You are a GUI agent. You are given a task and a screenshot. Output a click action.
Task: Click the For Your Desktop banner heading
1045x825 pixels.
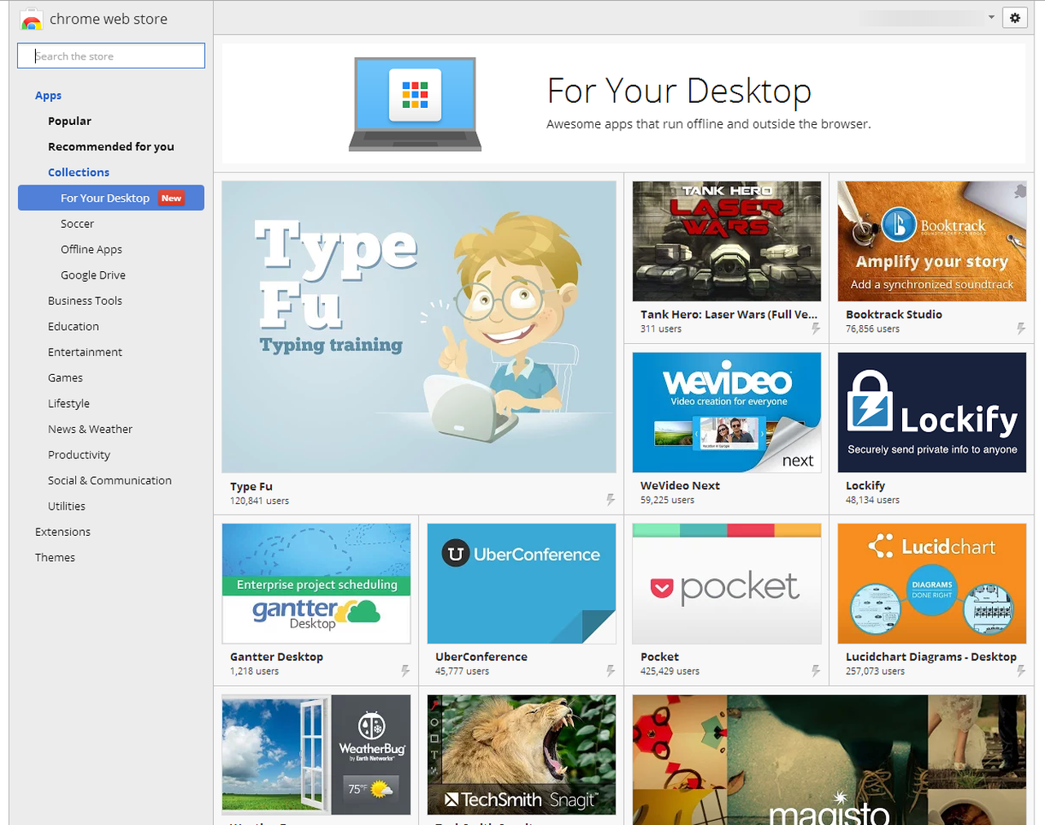679,91
